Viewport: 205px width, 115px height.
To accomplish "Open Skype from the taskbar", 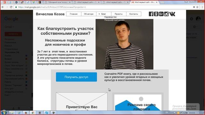I will point(47,113).
